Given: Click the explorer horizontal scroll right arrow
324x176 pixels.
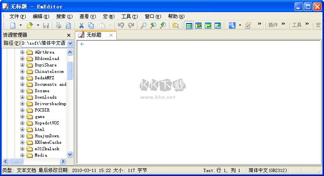Looking at the screenshot, I should click(x=63, y=162).
